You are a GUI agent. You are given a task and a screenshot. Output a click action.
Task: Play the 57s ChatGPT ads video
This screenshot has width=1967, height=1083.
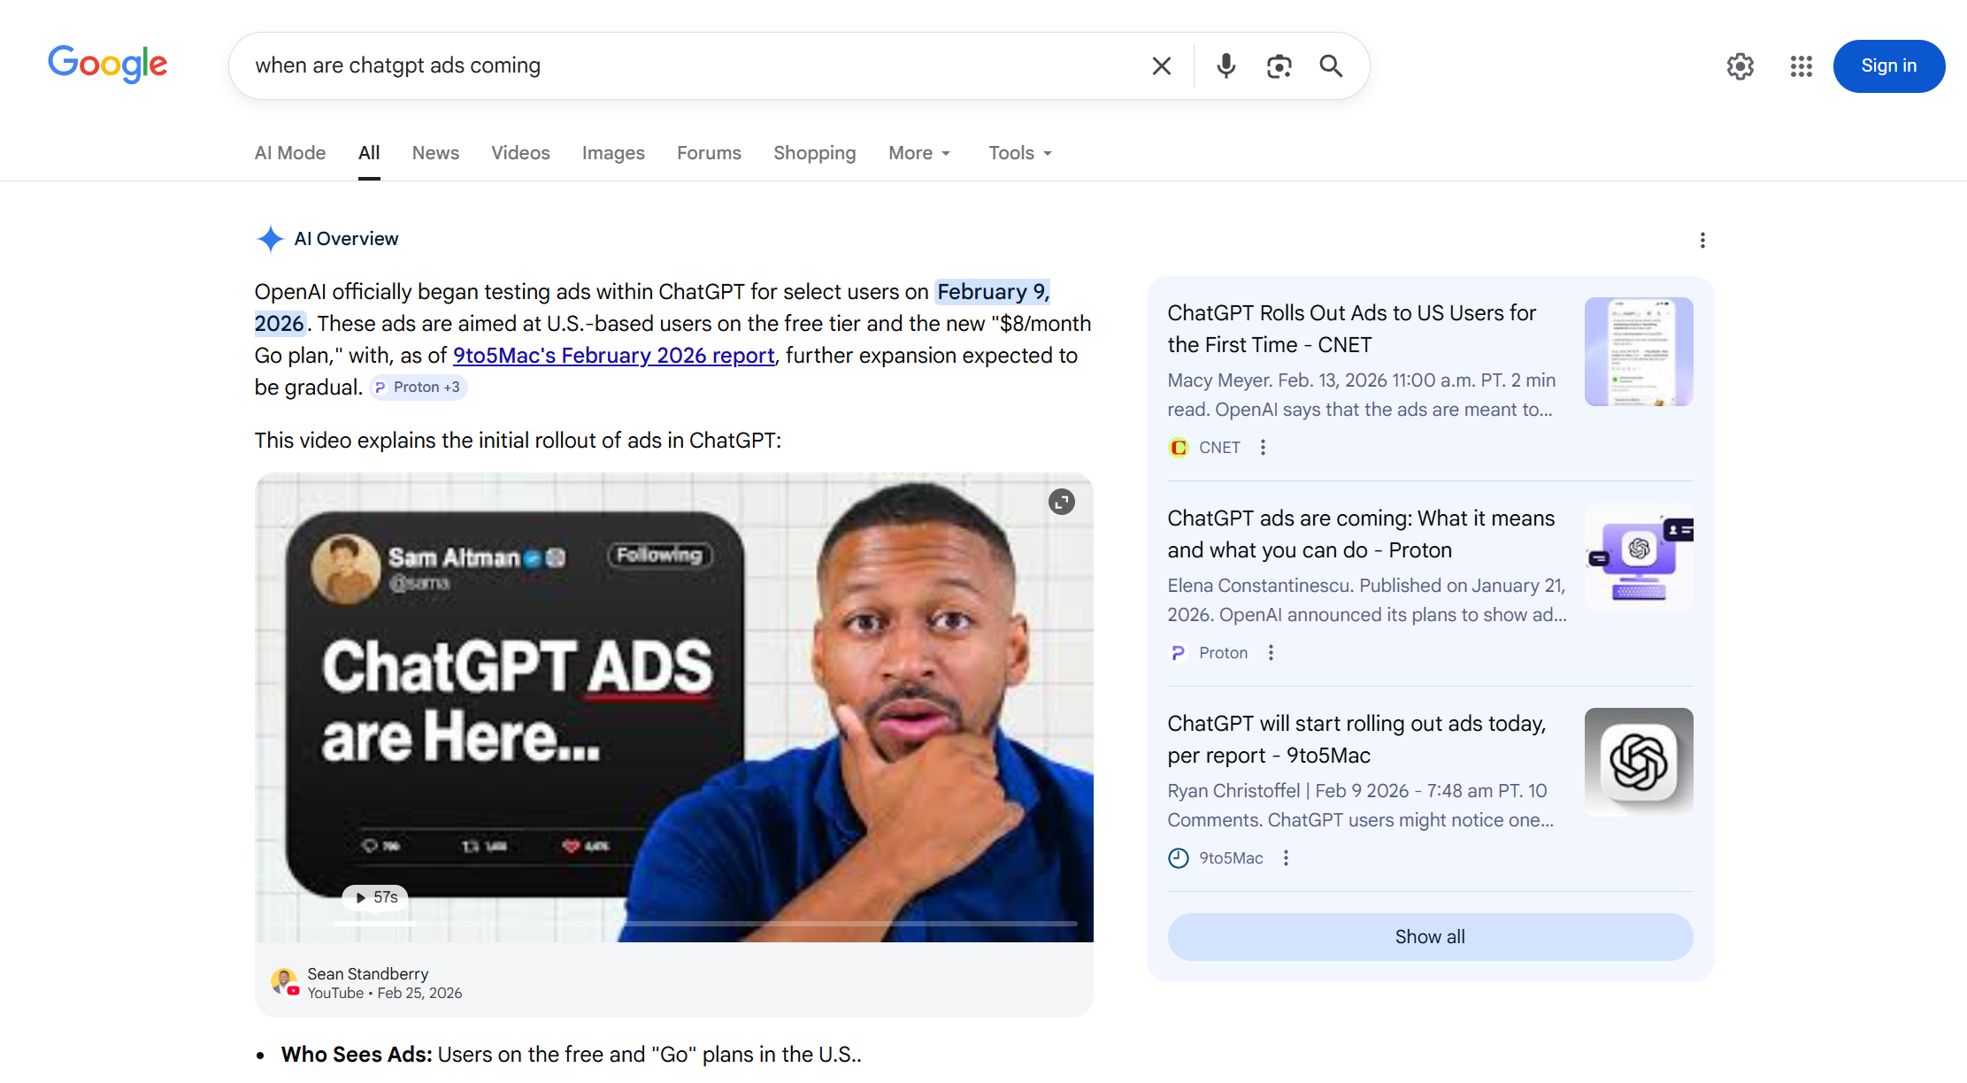point(375,897)
